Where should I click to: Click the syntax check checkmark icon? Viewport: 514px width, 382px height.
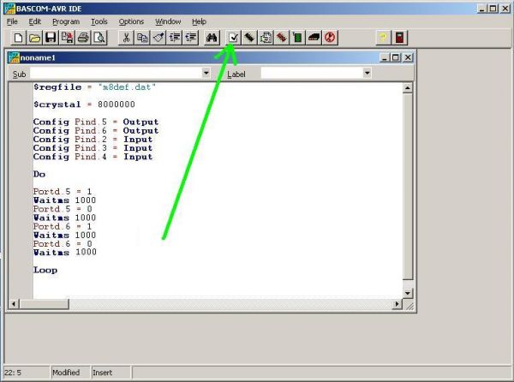pos(233,38)
